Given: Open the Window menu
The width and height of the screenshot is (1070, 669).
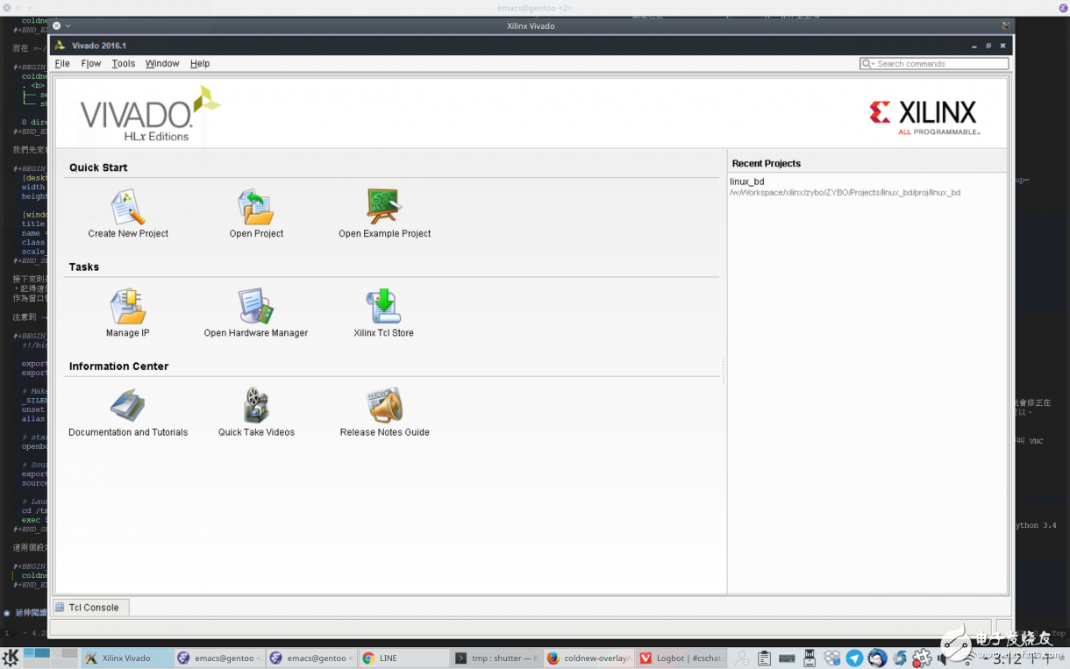Looking at the screenshot, I should pos(162,64).
